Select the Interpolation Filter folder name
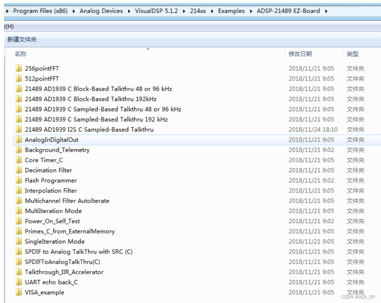 coord(51,191)
